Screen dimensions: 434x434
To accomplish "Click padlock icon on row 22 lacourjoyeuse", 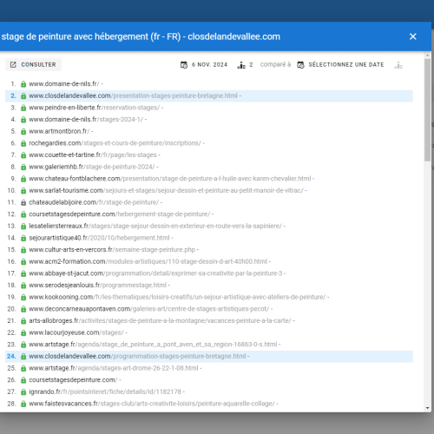I will (x=23, y=333).
